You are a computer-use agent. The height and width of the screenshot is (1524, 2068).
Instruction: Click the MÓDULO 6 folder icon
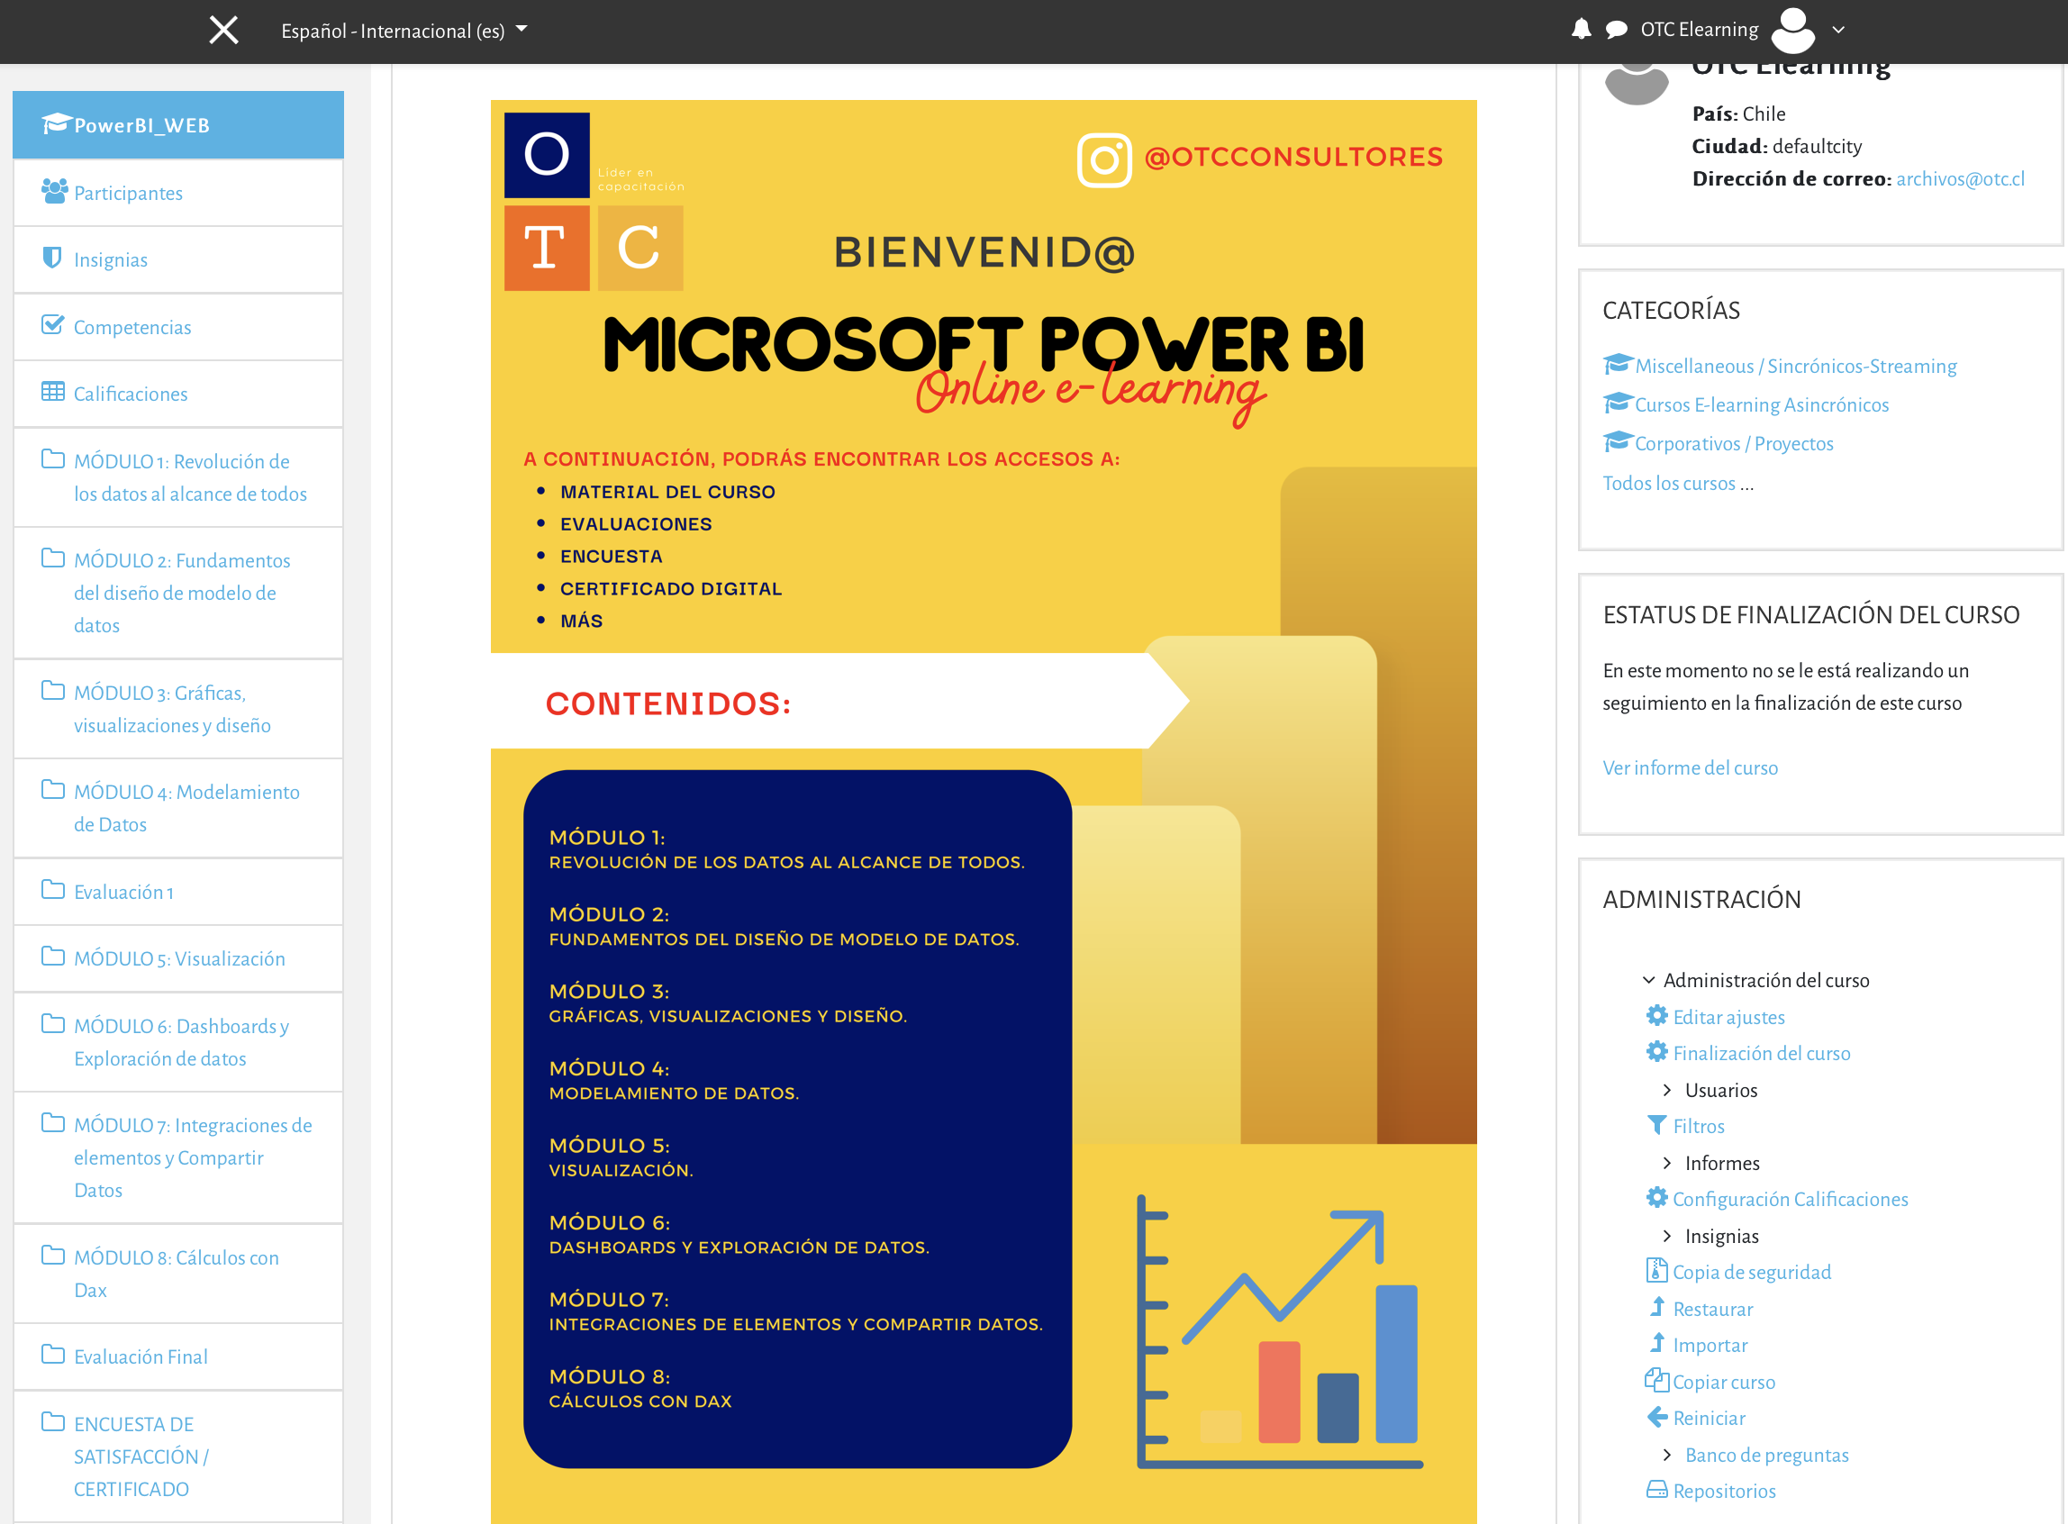tap(53, 1024)
